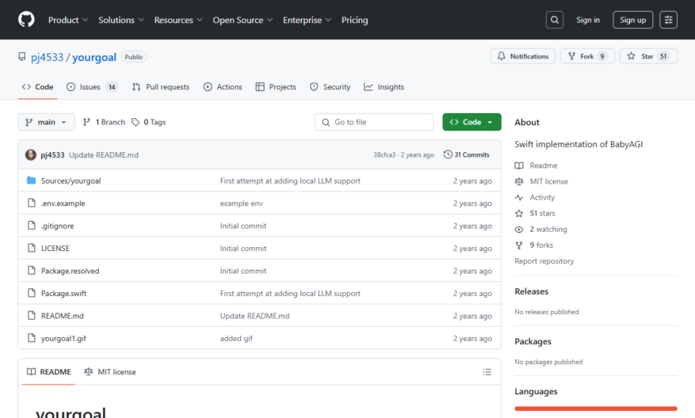Open the README outline list icon
The width and height of the screenshot is (695, 418).
coord(487,372)
